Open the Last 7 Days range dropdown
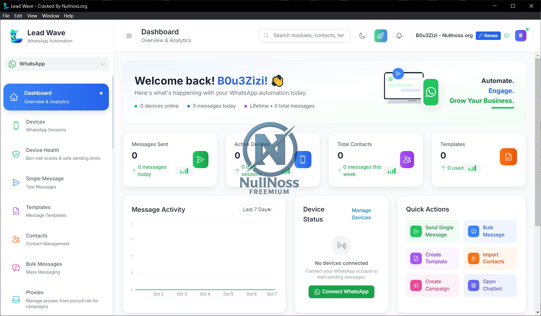 click(x=258, y=210)
